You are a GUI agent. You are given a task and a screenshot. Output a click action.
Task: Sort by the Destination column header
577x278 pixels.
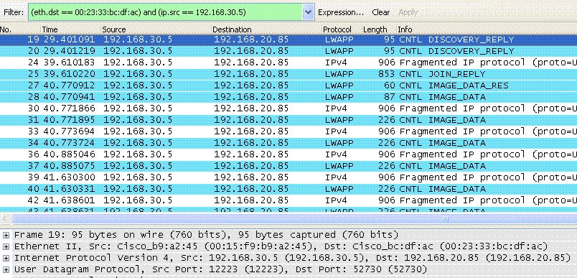[266, 29]
